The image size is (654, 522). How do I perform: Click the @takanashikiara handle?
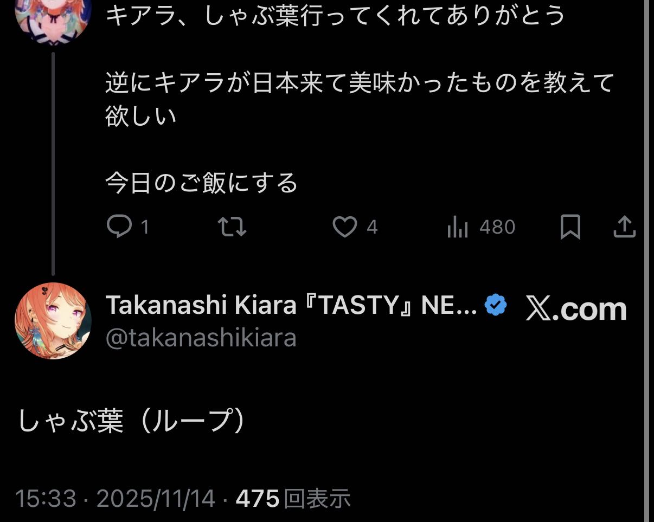201,338
